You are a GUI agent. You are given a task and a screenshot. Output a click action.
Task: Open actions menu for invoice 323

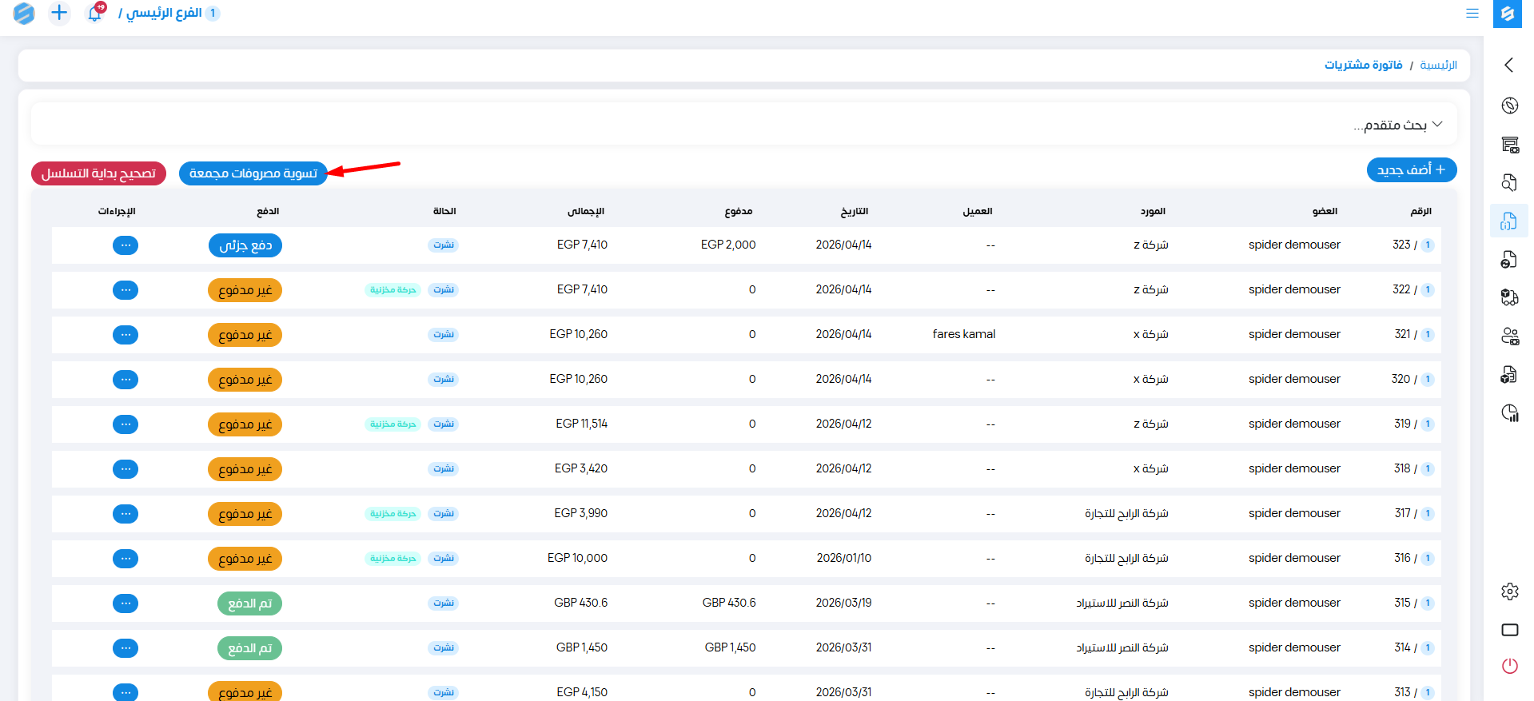(126, 245)
